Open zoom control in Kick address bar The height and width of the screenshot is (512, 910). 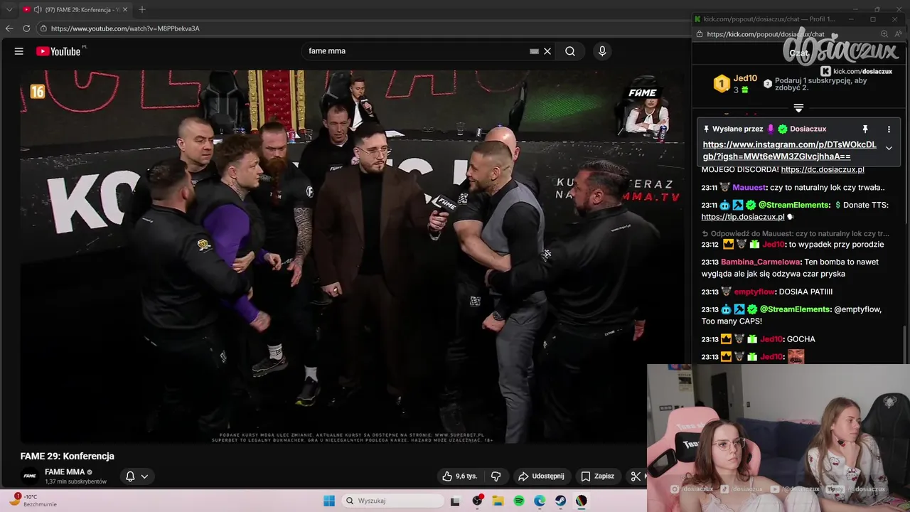884,33
